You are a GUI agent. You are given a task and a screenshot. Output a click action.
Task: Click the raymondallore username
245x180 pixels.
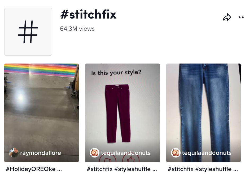coord(41,153)
